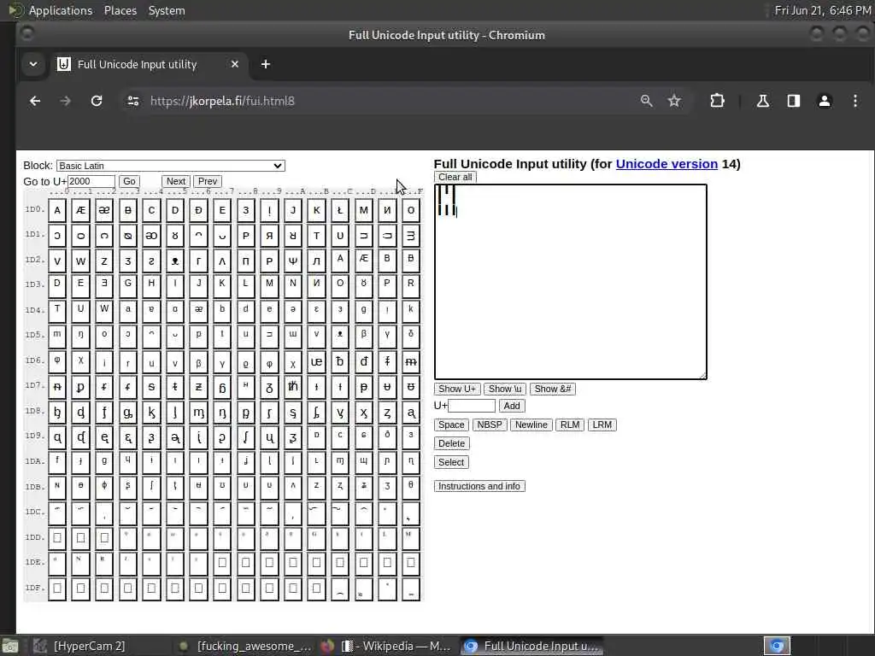Insert the first character T in row 1D4
The height and width of the screenshot is (656, 875).
57,311
